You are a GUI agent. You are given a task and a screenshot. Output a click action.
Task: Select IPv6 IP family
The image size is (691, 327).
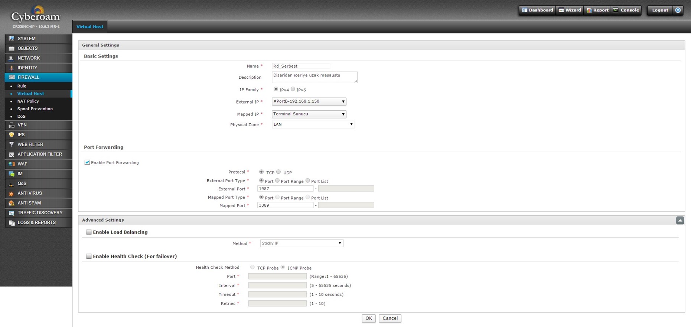point(293,89)
